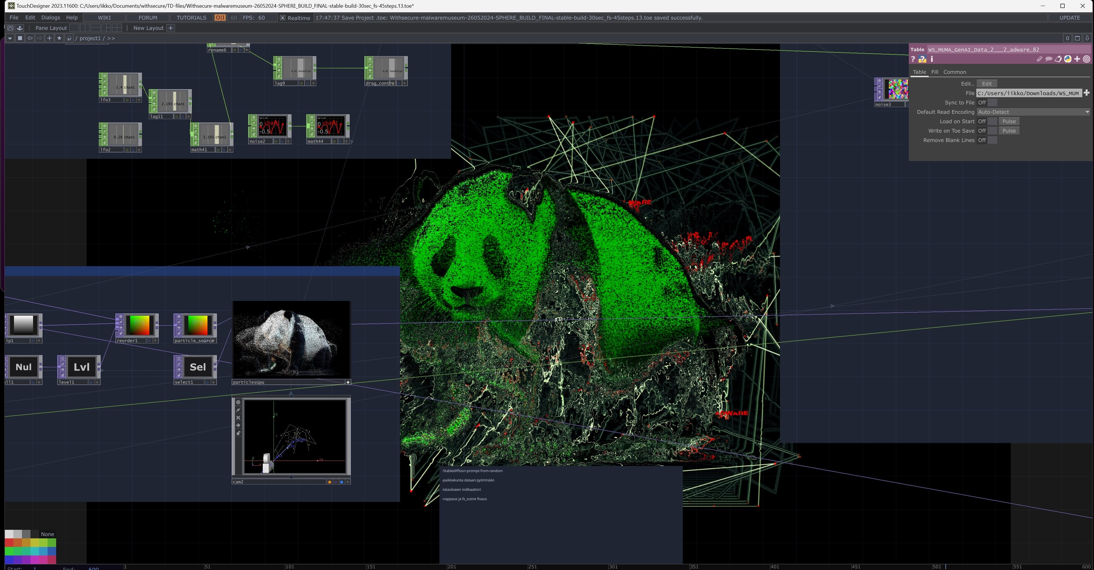Select the four-pane grid layout icon

pyautogui.click(x=117, y=28)
